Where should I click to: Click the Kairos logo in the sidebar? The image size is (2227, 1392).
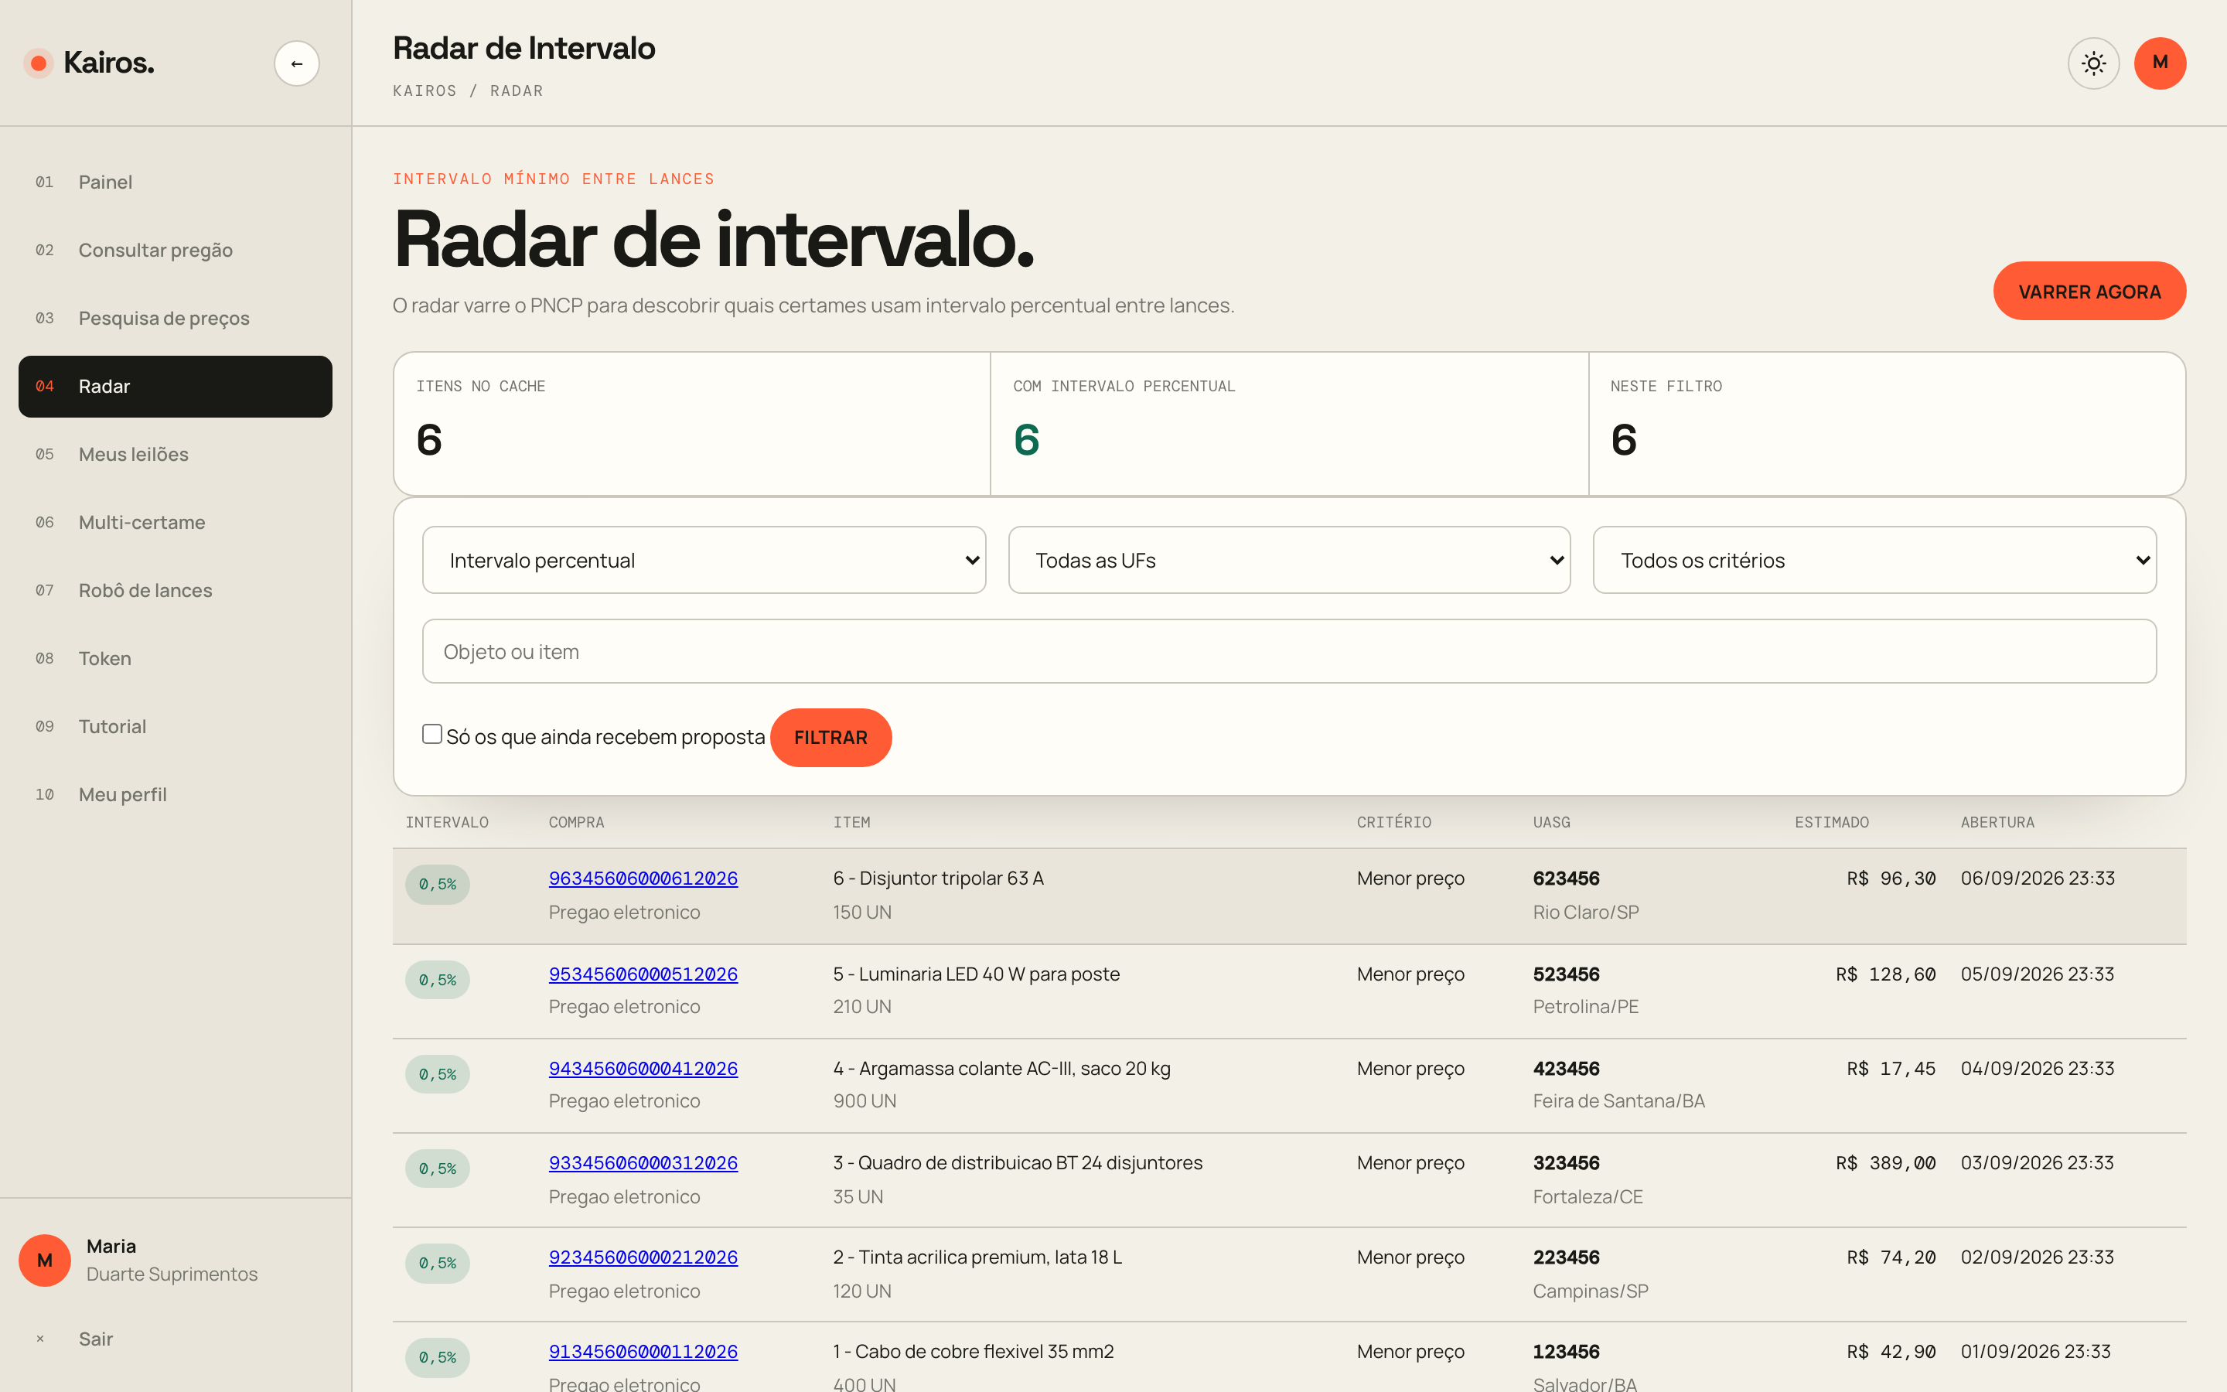coord(89,63)
